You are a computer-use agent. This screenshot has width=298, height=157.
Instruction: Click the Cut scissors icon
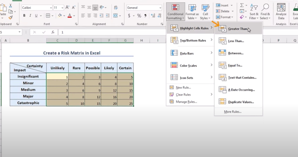(x=10, y=6)
